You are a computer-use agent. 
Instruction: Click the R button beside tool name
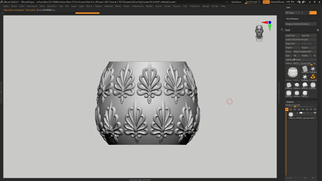[315, 64]
